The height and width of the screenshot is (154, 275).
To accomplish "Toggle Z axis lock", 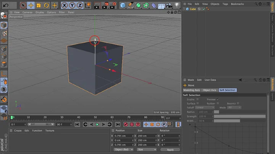I will point(80,5).
